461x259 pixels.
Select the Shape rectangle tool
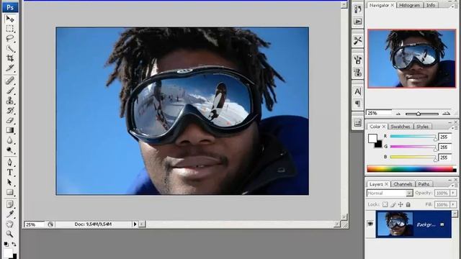[9, 192]
